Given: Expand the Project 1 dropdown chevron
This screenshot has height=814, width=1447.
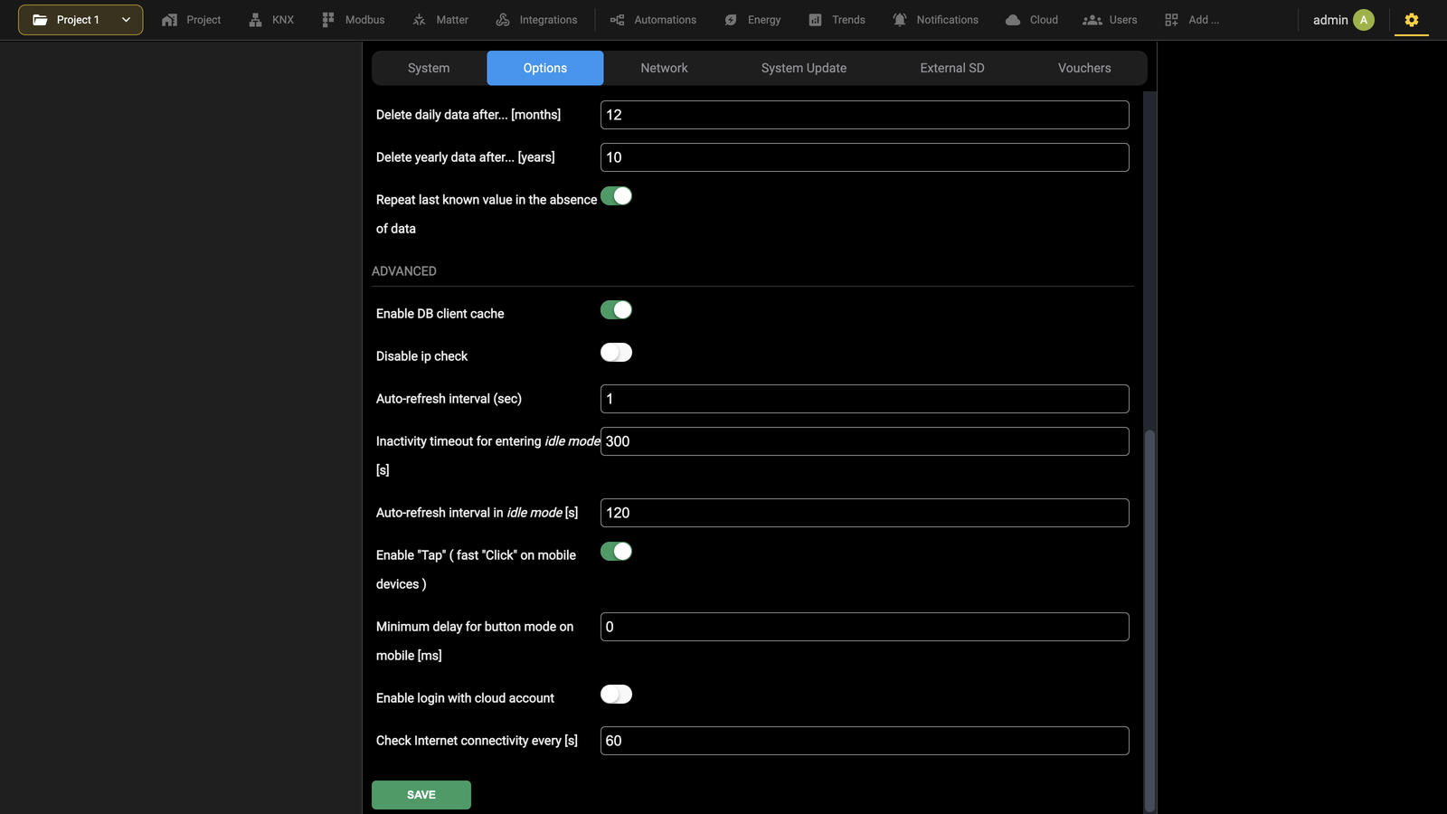Looking at the screenshot, I should 126,20.
